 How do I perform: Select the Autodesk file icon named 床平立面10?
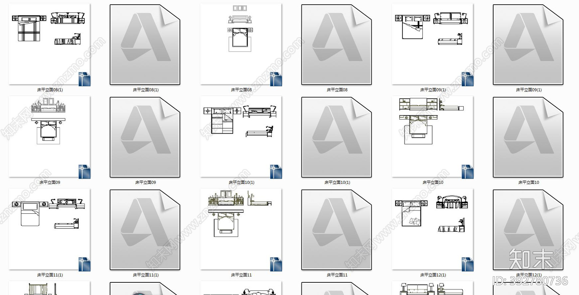tap(528, 137)
